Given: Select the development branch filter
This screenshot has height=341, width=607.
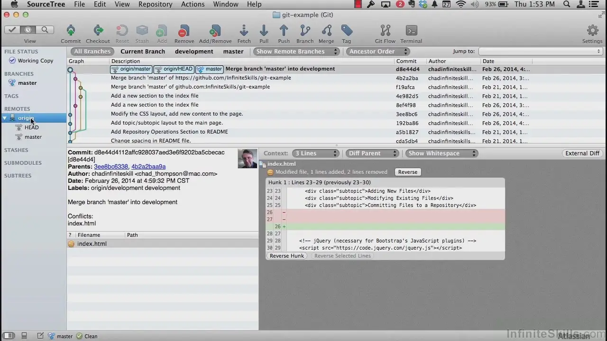Looking at the screenshot, I should coord(194,51).
